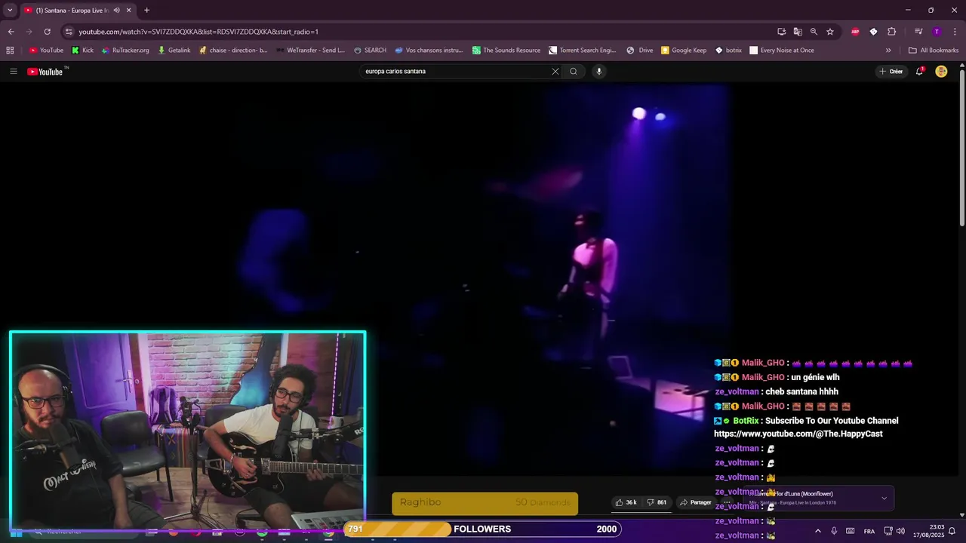Open the Chrome profile T avatar

point(937,32)
